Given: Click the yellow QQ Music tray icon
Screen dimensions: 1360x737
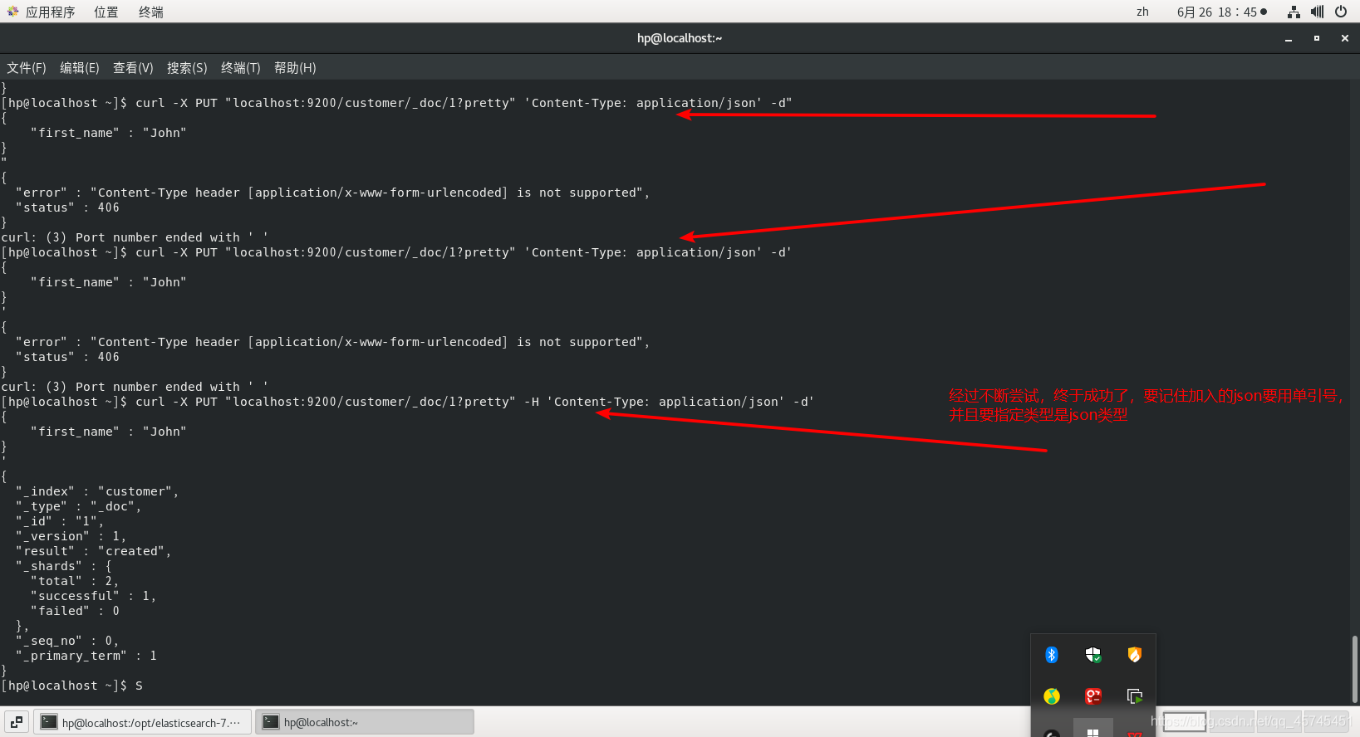Looking at the screenshot, I should coord(1052,696).
